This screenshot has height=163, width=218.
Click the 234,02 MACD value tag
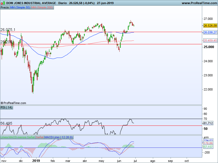[x=208, y=140]
